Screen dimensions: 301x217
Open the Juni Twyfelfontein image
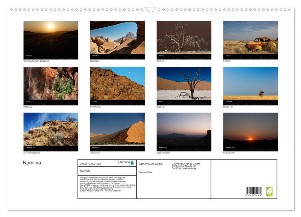click(117, 85)
